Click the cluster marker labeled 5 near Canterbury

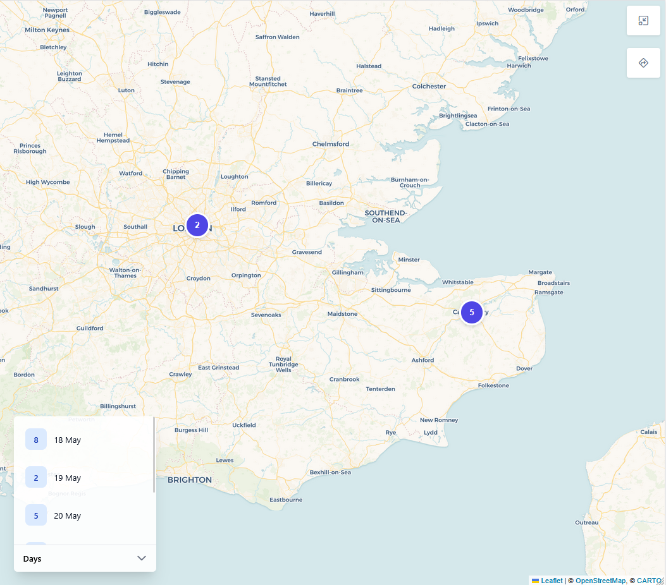tap(471, 312)
